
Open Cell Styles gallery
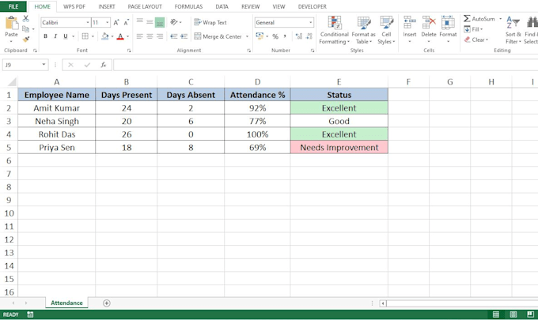coord(386,30)
